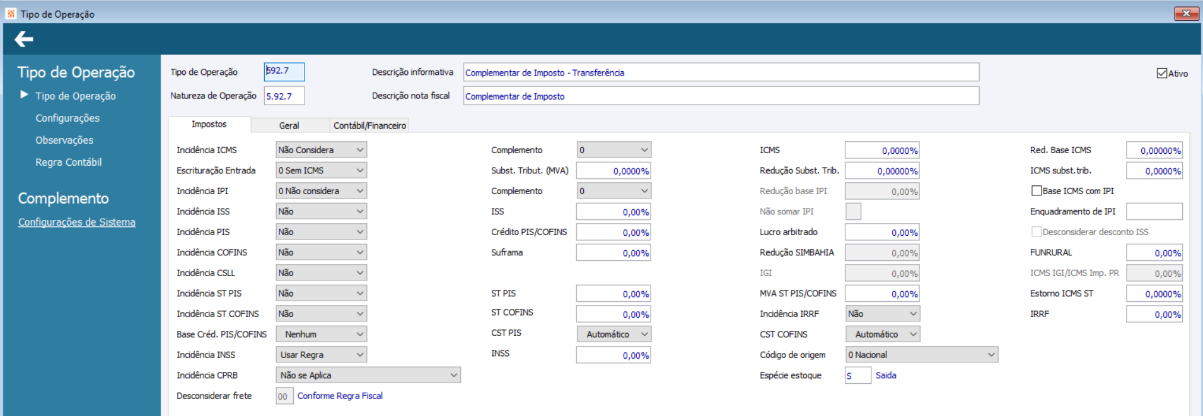The image size is (1203, 416).
Task: Click the Redução Subst. Trib. field
Action: coord(883,171)
